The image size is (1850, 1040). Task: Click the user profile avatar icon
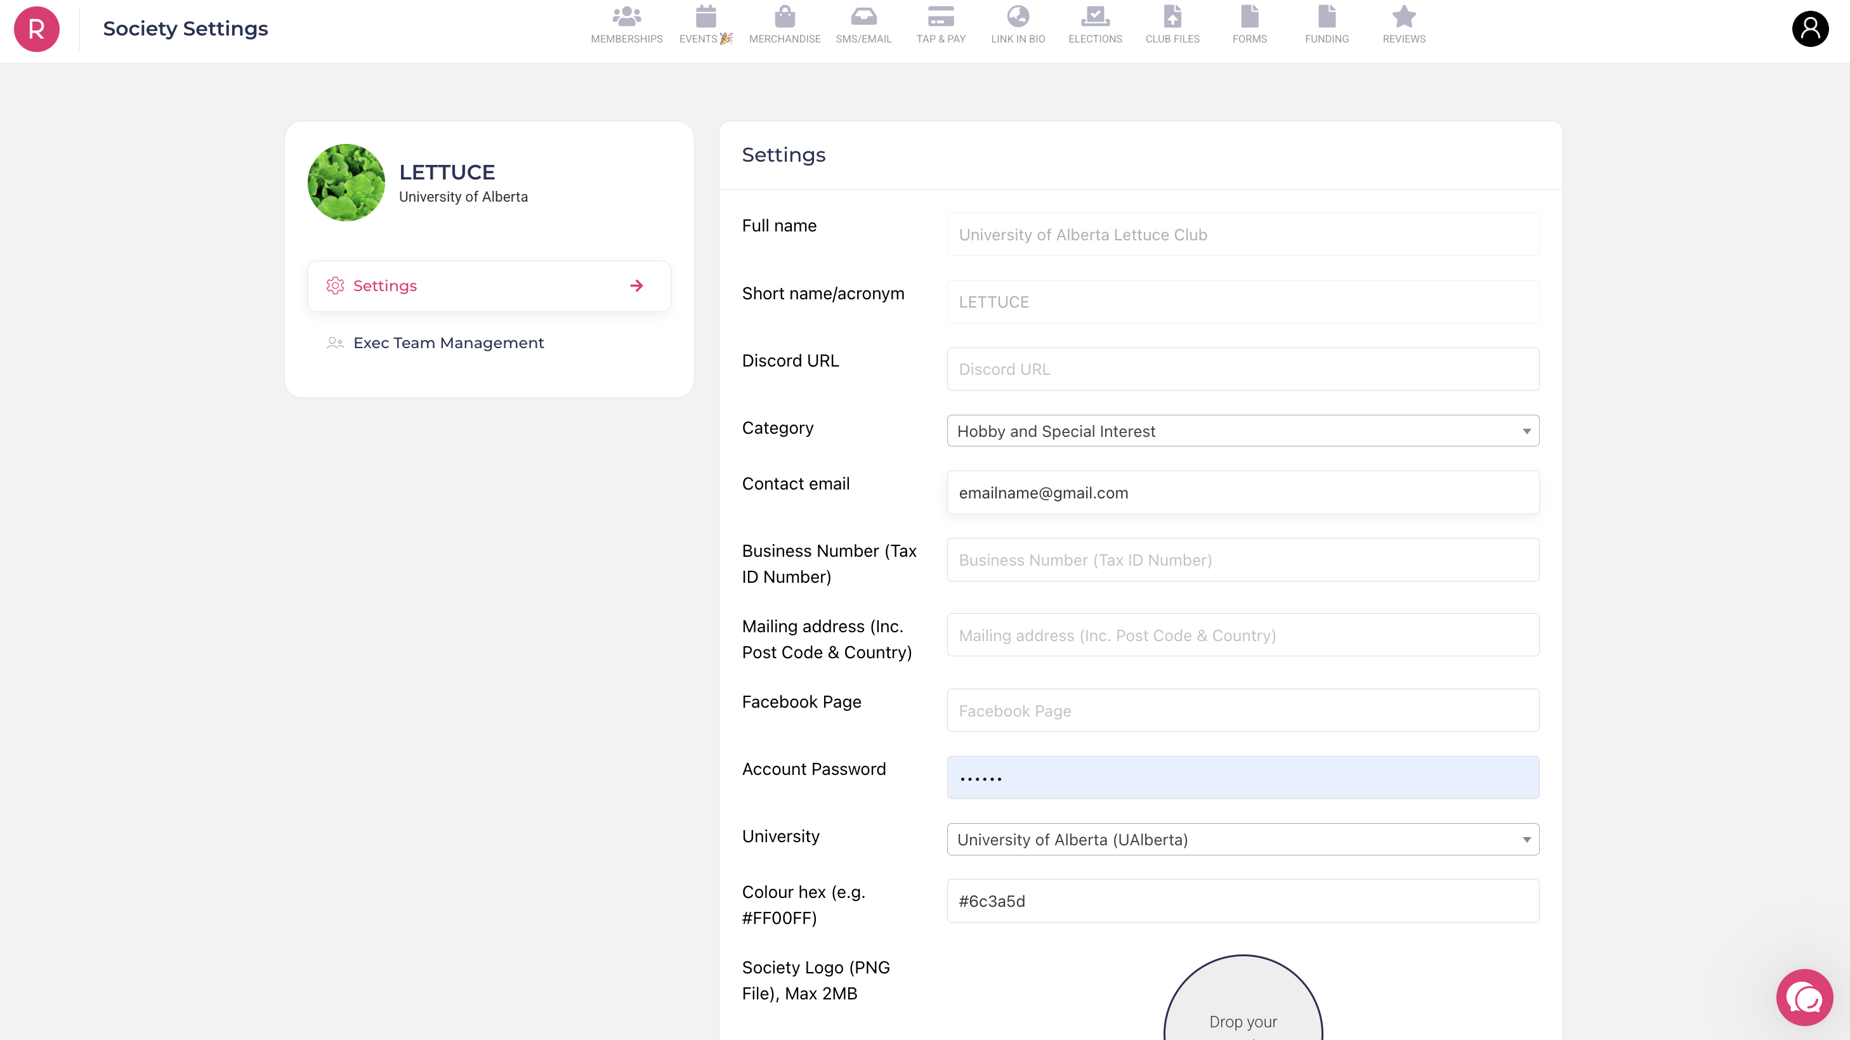pos(1809,29)
